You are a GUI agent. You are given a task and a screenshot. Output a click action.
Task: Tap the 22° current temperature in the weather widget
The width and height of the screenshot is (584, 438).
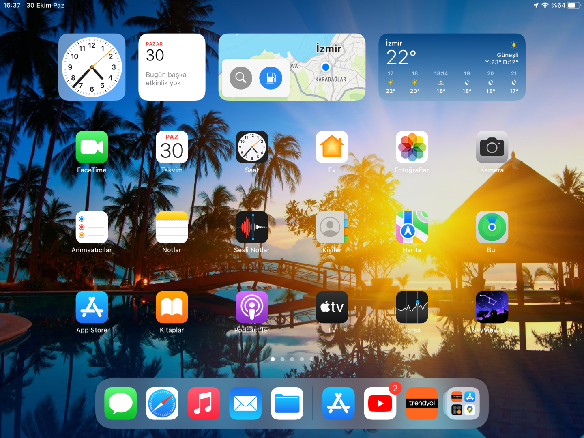coord(401,58)
